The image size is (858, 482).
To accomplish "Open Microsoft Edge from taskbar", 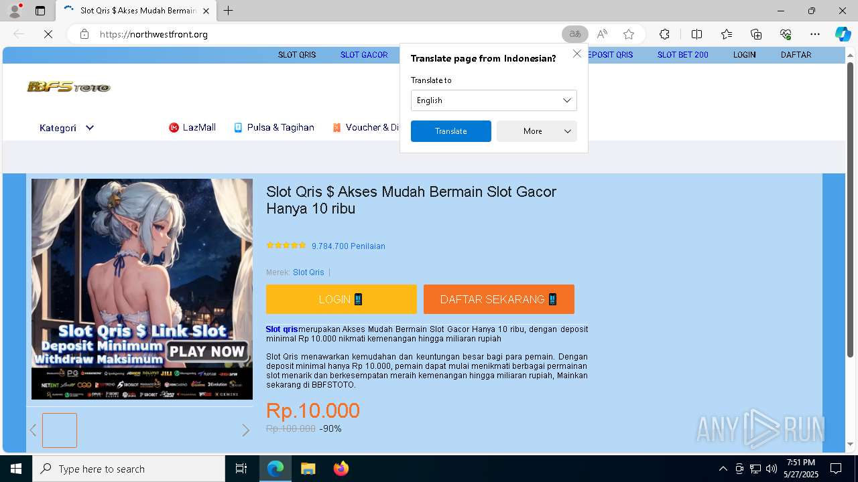I will (275, 469).
